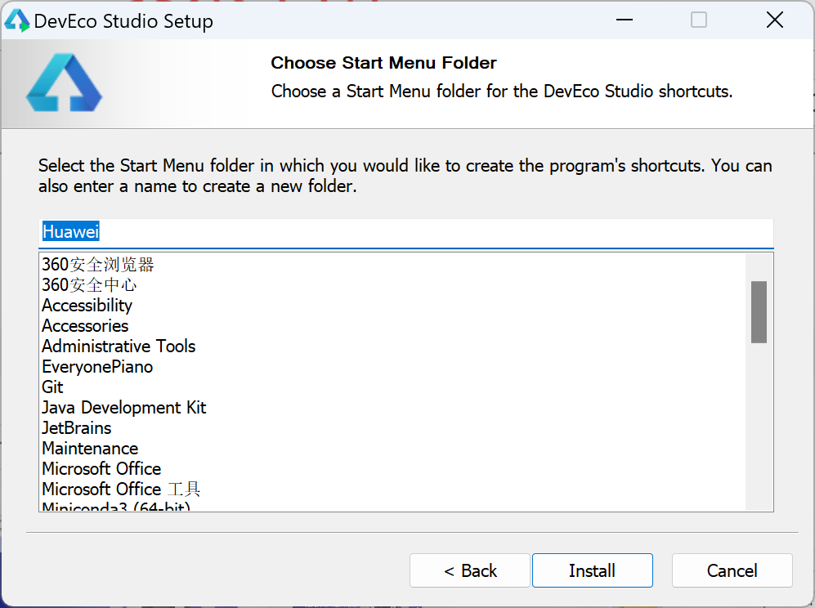
Task: Click the large DevEco Studio header logo
Action: click(x=64, y=83)
